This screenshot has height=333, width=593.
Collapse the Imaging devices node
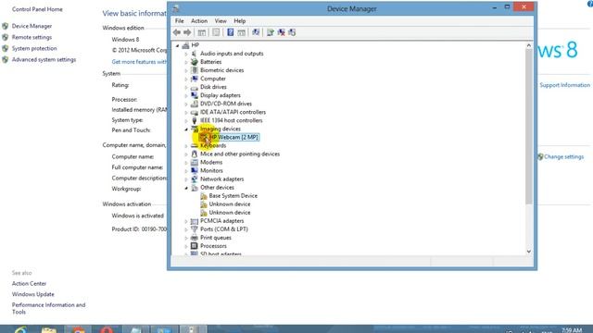click(x=186, y=129)
